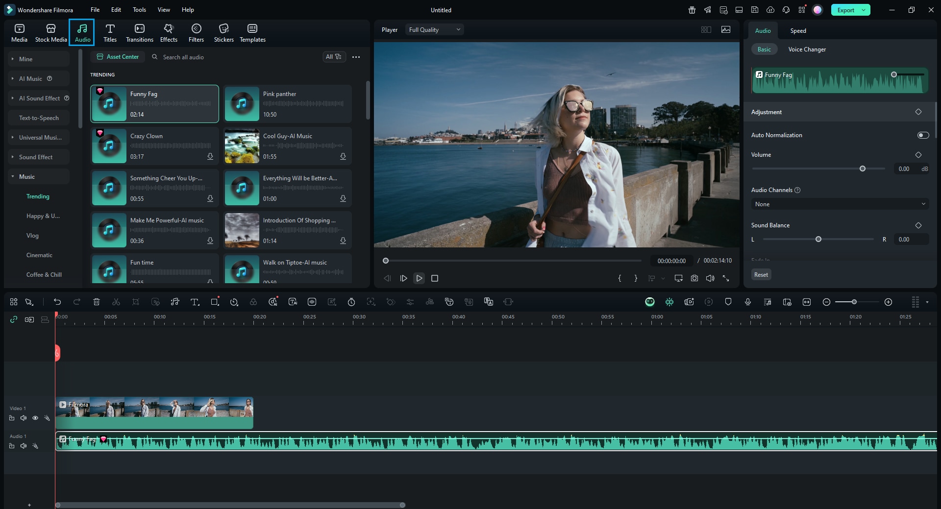941x509 pixels.
Task: Toggle Volume keyframe diamond
Action: coord(918,155)
